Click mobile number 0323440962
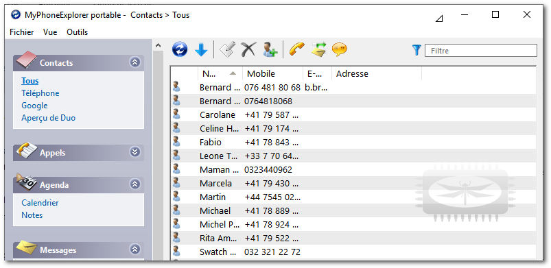Image resolution: width=551 pixels, height=268 pixels. (x=268, y=170)
